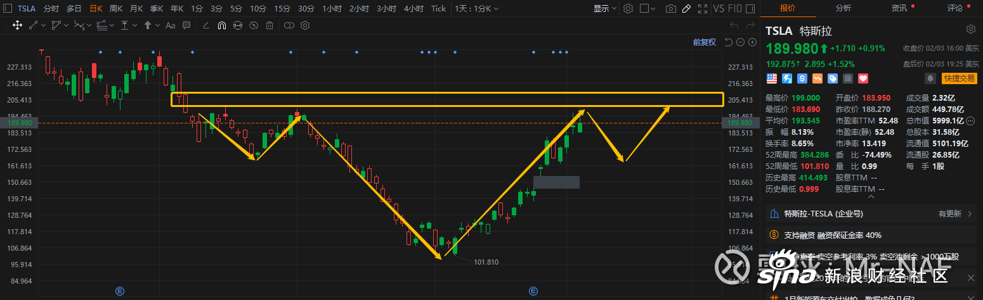
Task: Click the blue tag icon
Action: pos(833,78)
